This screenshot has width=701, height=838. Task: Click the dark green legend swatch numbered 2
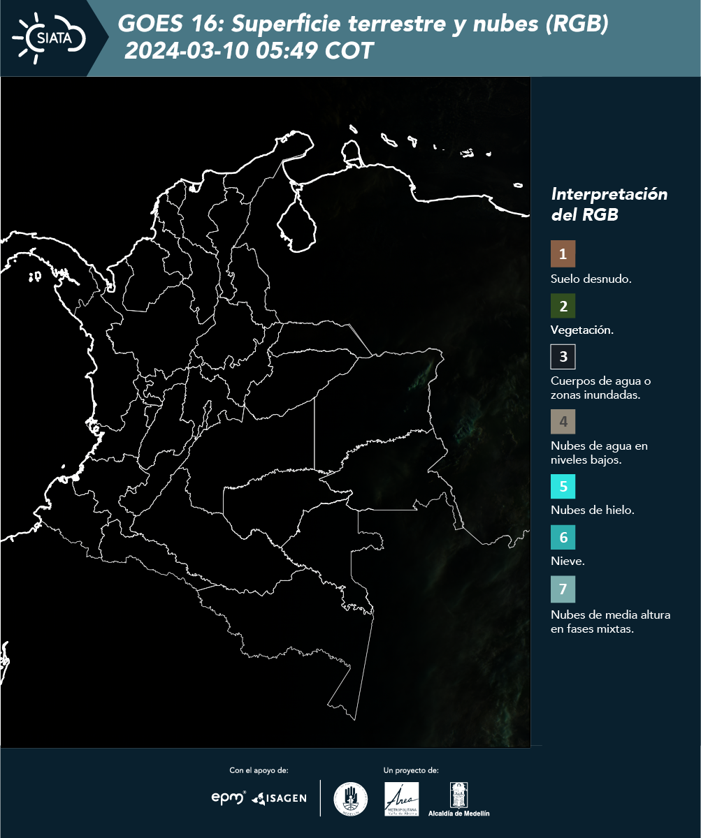[563, 306]
